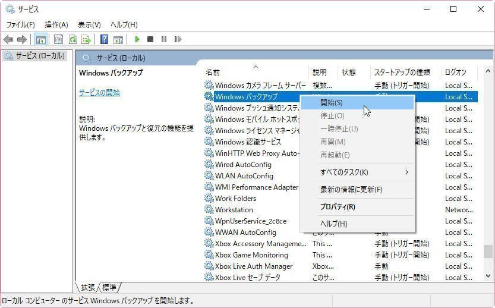This screenshot has height=308, width=495.
Task: Open the 表示(V) menu
Action: (x=89, y=24)
